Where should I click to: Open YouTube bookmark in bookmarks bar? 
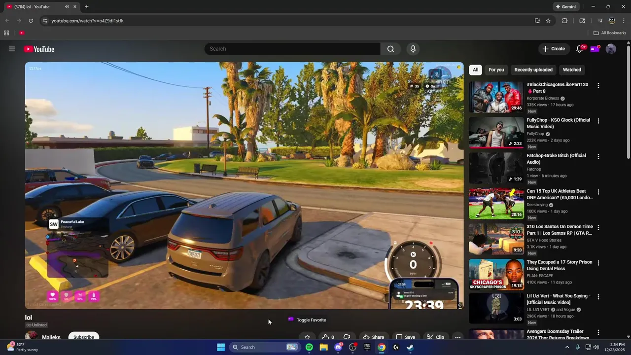(22, 33)
